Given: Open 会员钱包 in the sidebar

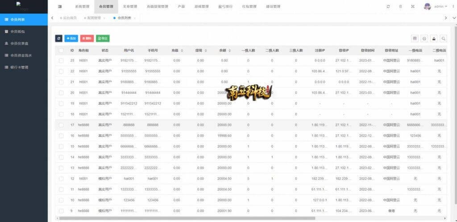Looking at the screenshot, I should click(18, 32).
